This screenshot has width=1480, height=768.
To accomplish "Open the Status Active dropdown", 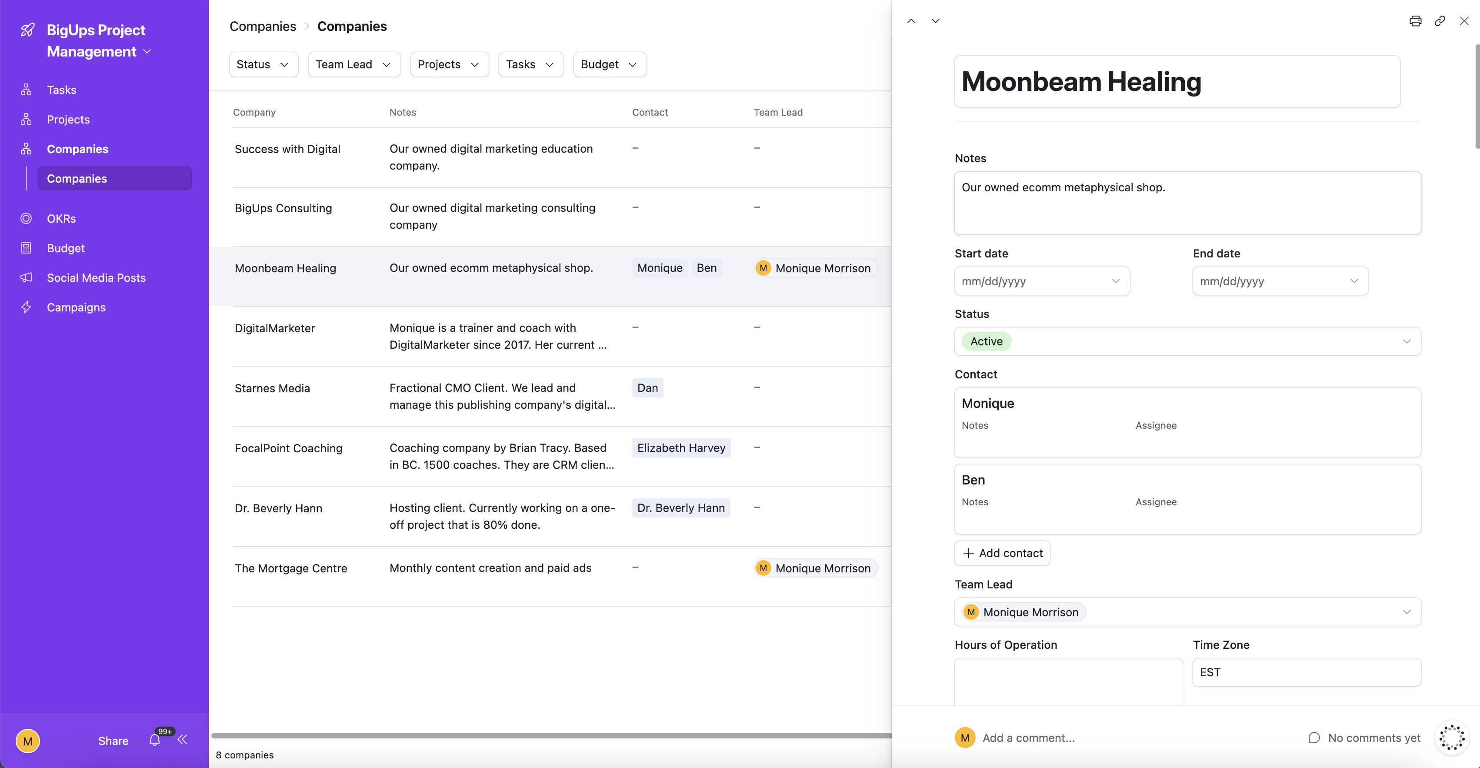I will pyautogui.click(x=1187, y=341).
